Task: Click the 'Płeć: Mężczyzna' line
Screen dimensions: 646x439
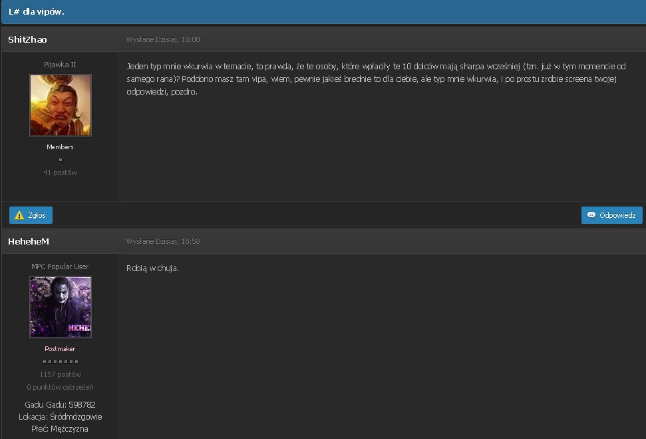Action: [60, 429]
